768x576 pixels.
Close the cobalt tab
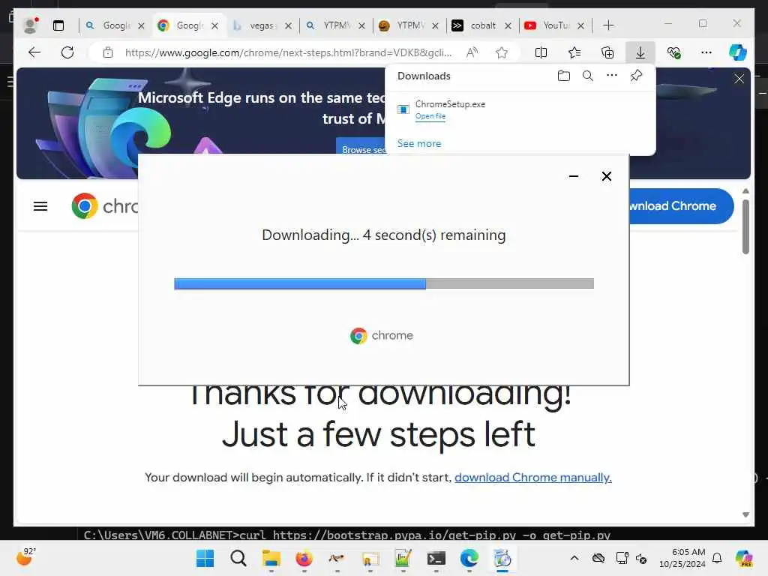[x=508, y=25]
